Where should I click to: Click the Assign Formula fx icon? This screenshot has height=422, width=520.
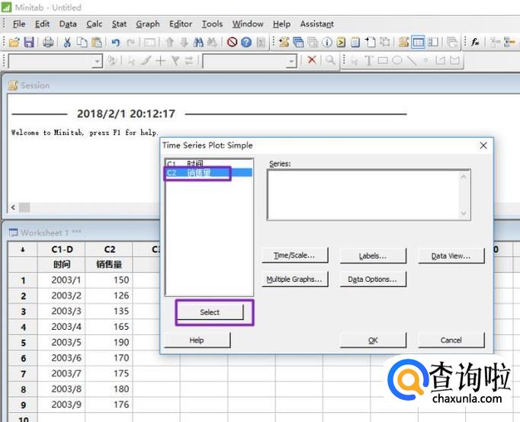475,42
